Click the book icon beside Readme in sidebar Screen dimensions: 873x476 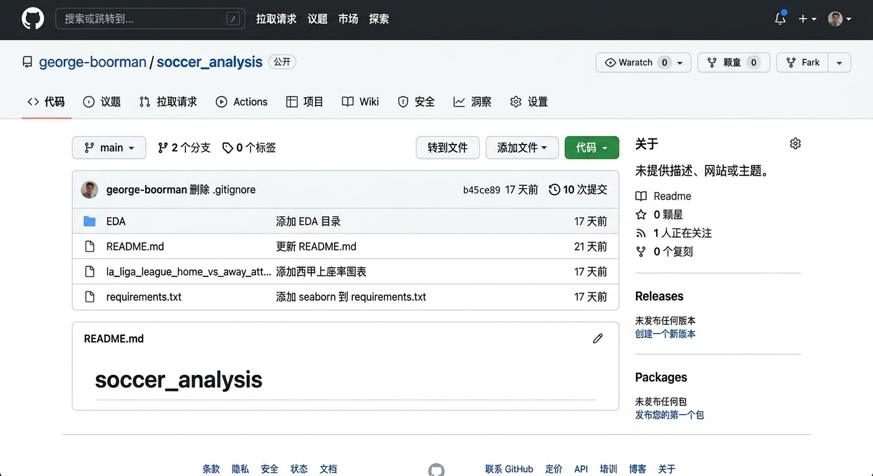[x=641, y=196]
